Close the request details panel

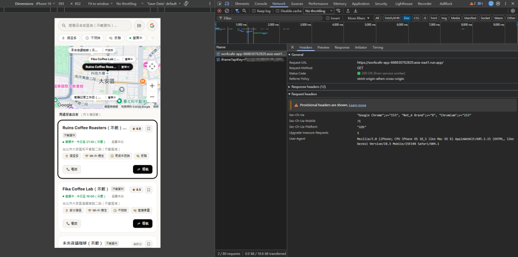[x=292, y=48]
